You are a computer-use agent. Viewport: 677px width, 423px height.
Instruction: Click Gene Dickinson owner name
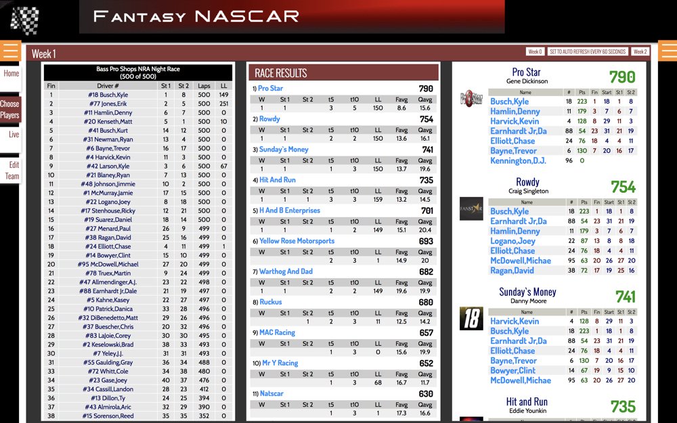click(x=527, y=81)
